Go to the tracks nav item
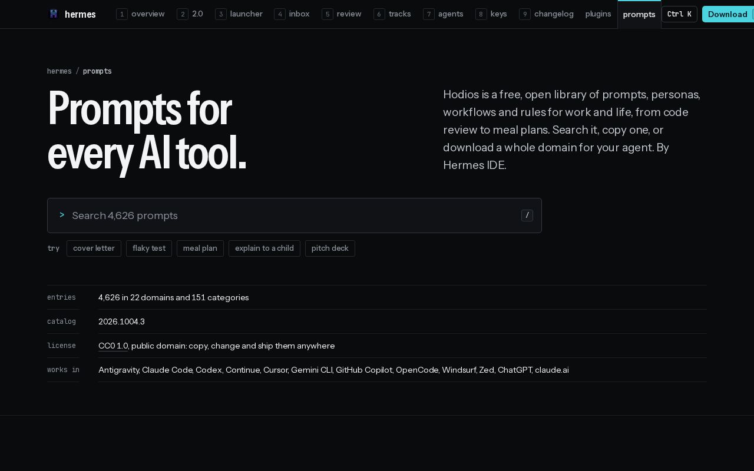 pyautogui.click(x=392, y=14)
